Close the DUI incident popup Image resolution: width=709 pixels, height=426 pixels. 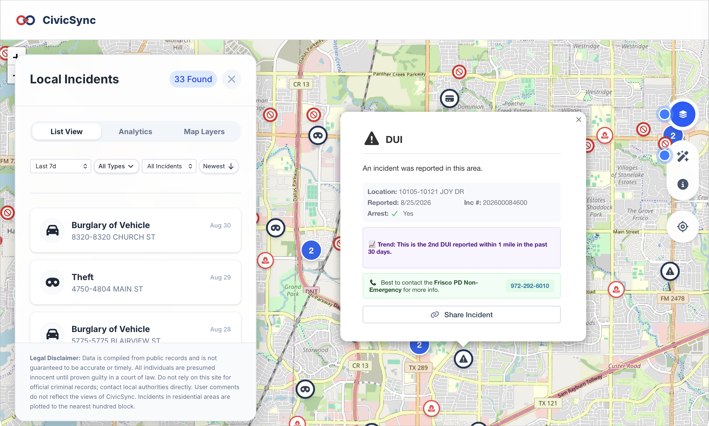(x=578, y=120)
